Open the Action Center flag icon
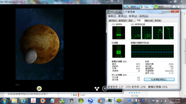Image resolution: width=186 pixels, height=104 pixels. pos(153,101)
